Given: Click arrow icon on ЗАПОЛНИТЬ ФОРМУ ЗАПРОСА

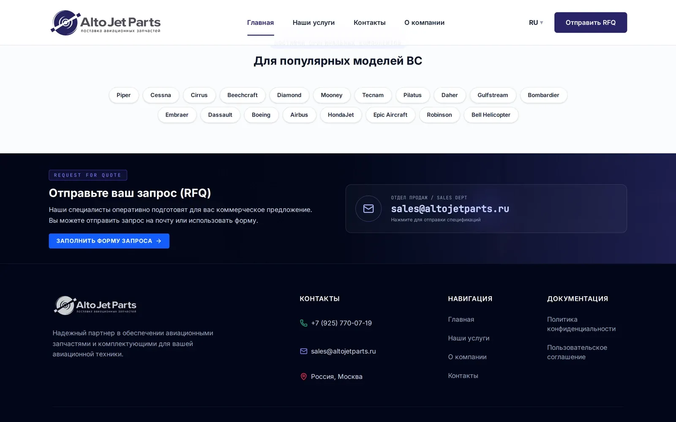Looking at the screenshot, I should pyautogui.click(x=159, y=241).
